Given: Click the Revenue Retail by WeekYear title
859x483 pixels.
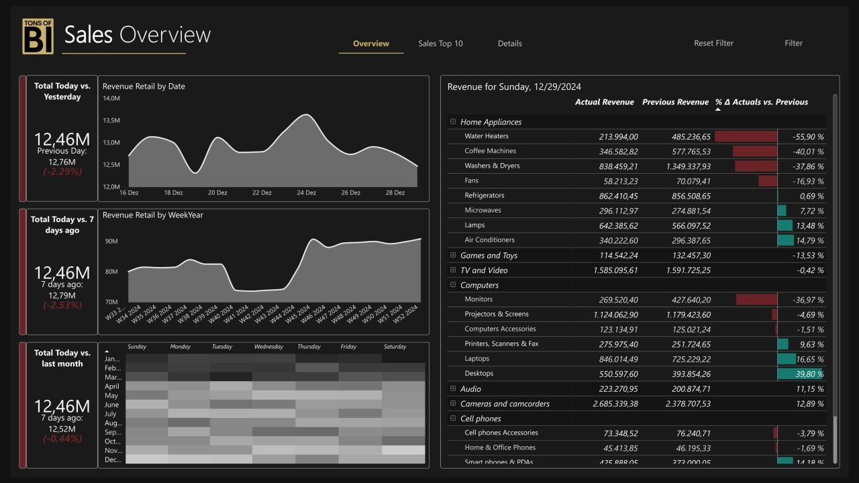Looking at the screenshot, I should (x=152, y=215).
